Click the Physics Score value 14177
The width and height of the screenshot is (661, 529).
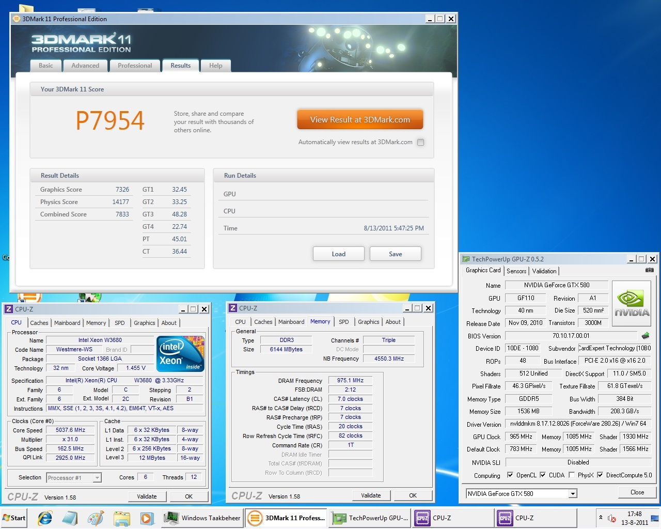(x=120, y=202)
